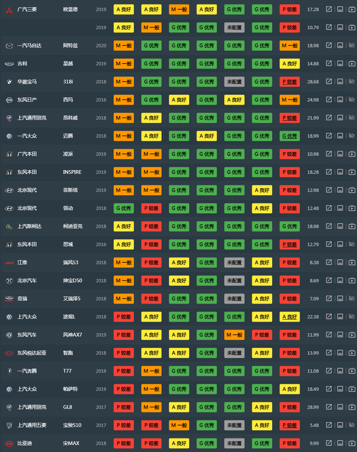357x452 pixels.
Task: Open the picture icon for 宝骏510
Action: click(x=340, y=425)
